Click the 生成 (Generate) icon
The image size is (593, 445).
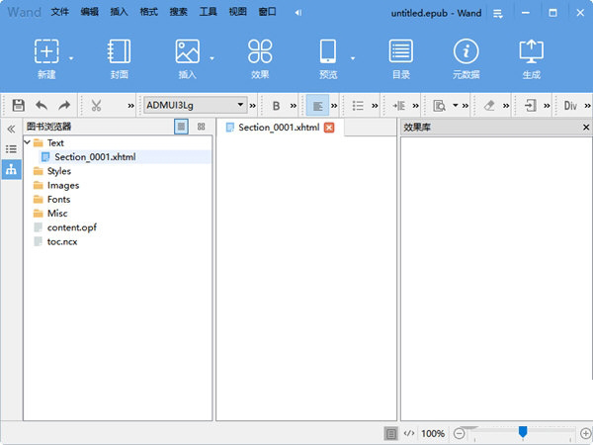tap(532, 52)
